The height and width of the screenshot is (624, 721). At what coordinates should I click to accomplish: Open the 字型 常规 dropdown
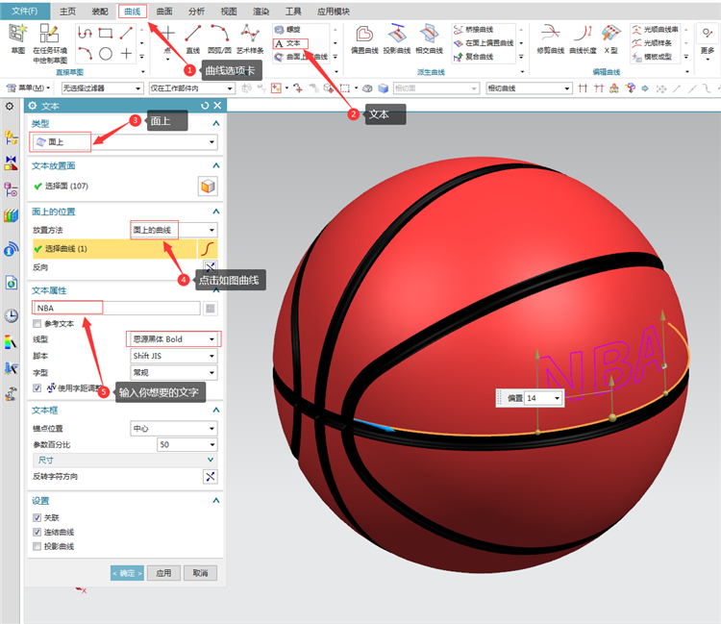pyautogui.click(x=174, y=372)
